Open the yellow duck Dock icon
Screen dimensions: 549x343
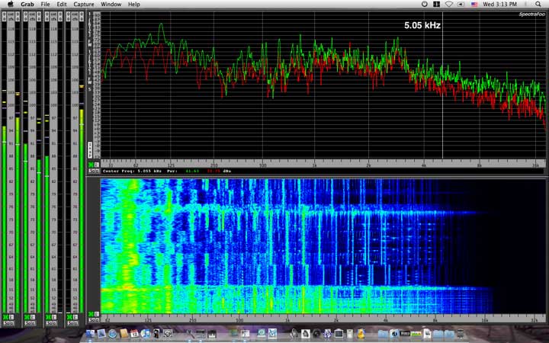361,333
